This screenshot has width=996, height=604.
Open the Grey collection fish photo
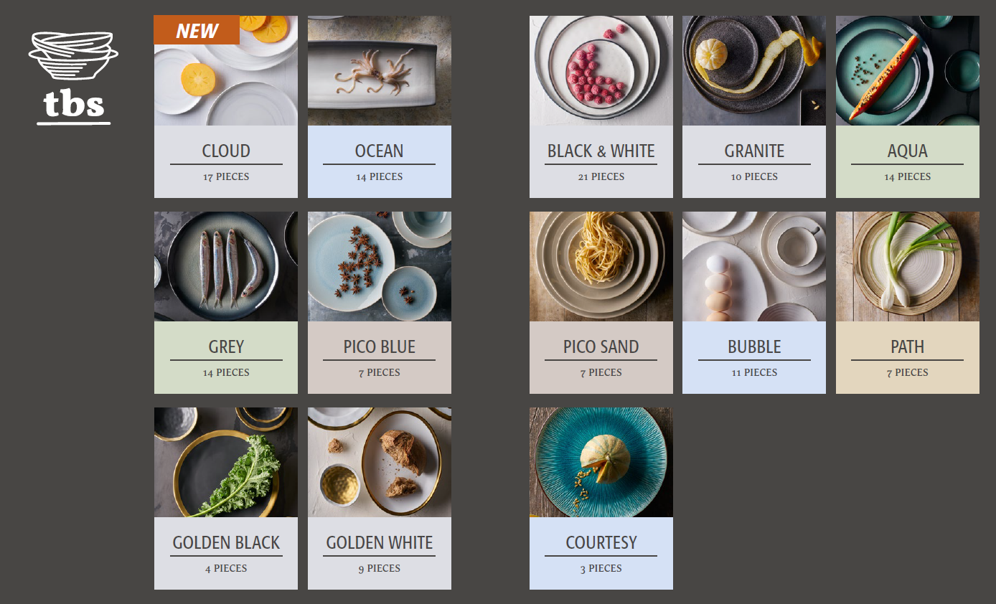point(226,267)
